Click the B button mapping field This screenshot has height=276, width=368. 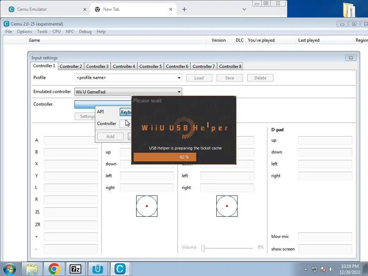pos(71,152)
